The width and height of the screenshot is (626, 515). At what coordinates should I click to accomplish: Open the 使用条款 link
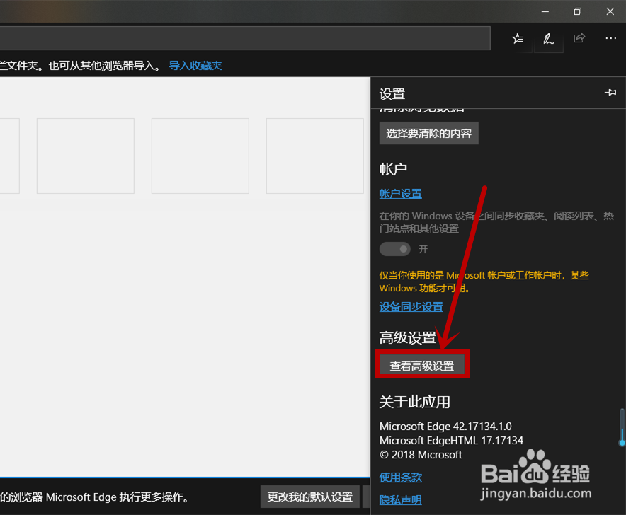coord(400,477)
